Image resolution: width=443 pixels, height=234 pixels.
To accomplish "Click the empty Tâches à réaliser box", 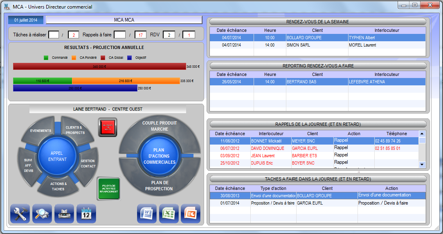I will [54, 35].
